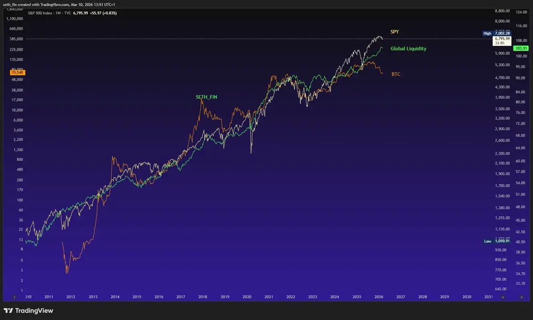Image resolution: width=533 pixels, height=320 pixels.
Task: Click the 2014 label on the time axis
Action: (115, 297)
